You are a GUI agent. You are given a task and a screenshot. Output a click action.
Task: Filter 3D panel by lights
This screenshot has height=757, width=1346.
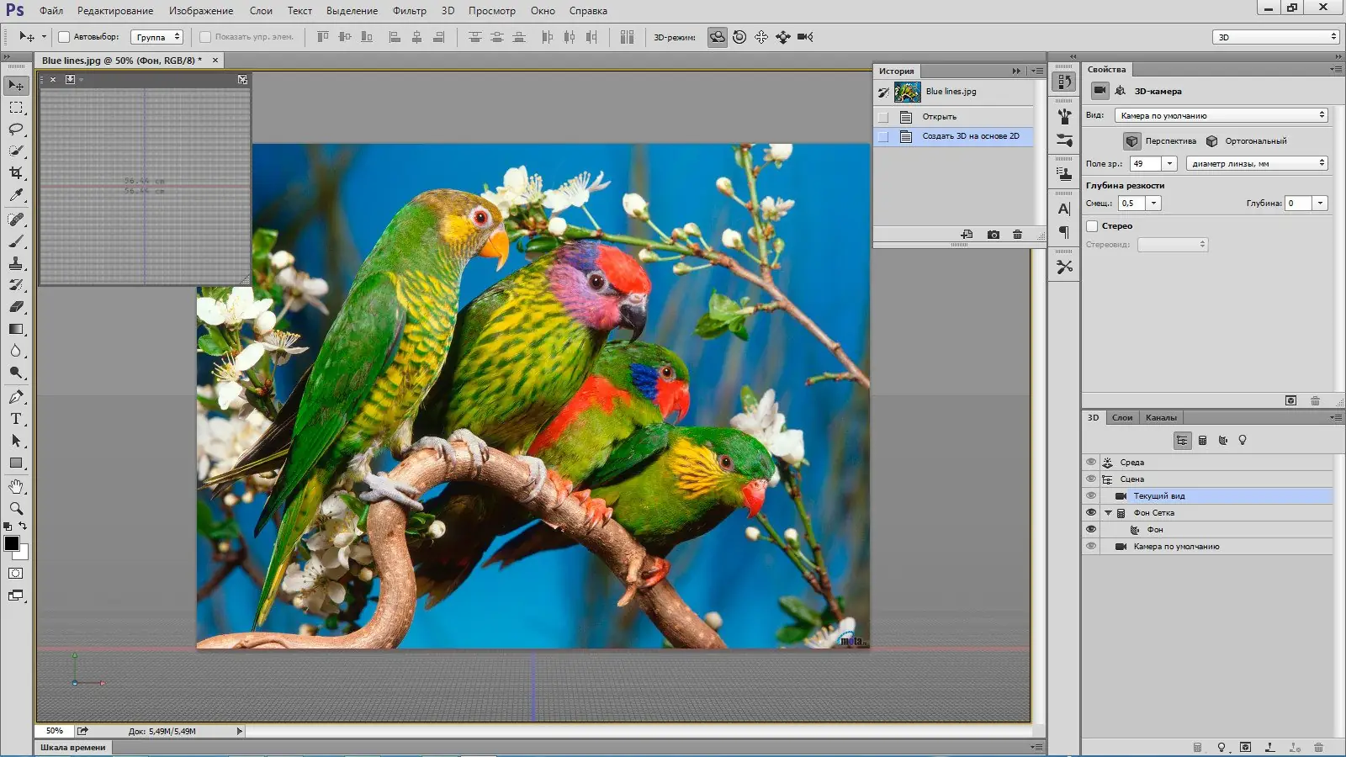pyautogui.click(x=1243, y=441)
